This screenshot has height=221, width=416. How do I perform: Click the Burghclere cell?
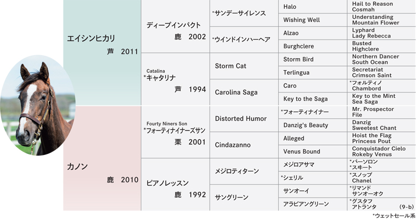point(313,46)
